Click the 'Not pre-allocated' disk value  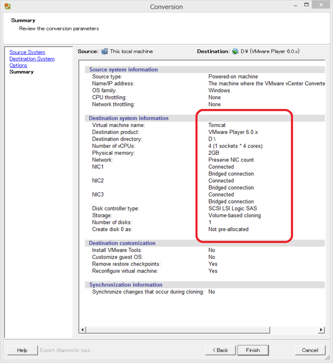coord(228,229)
